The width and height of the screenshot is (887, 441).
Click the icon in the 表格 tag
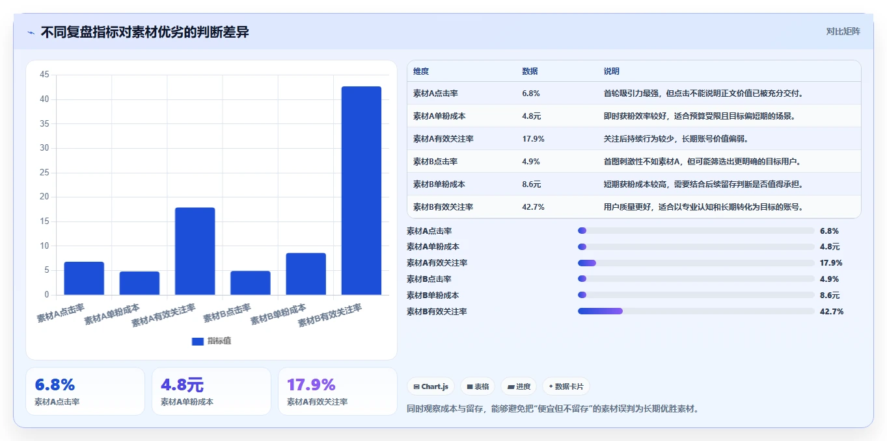[470, 386]
